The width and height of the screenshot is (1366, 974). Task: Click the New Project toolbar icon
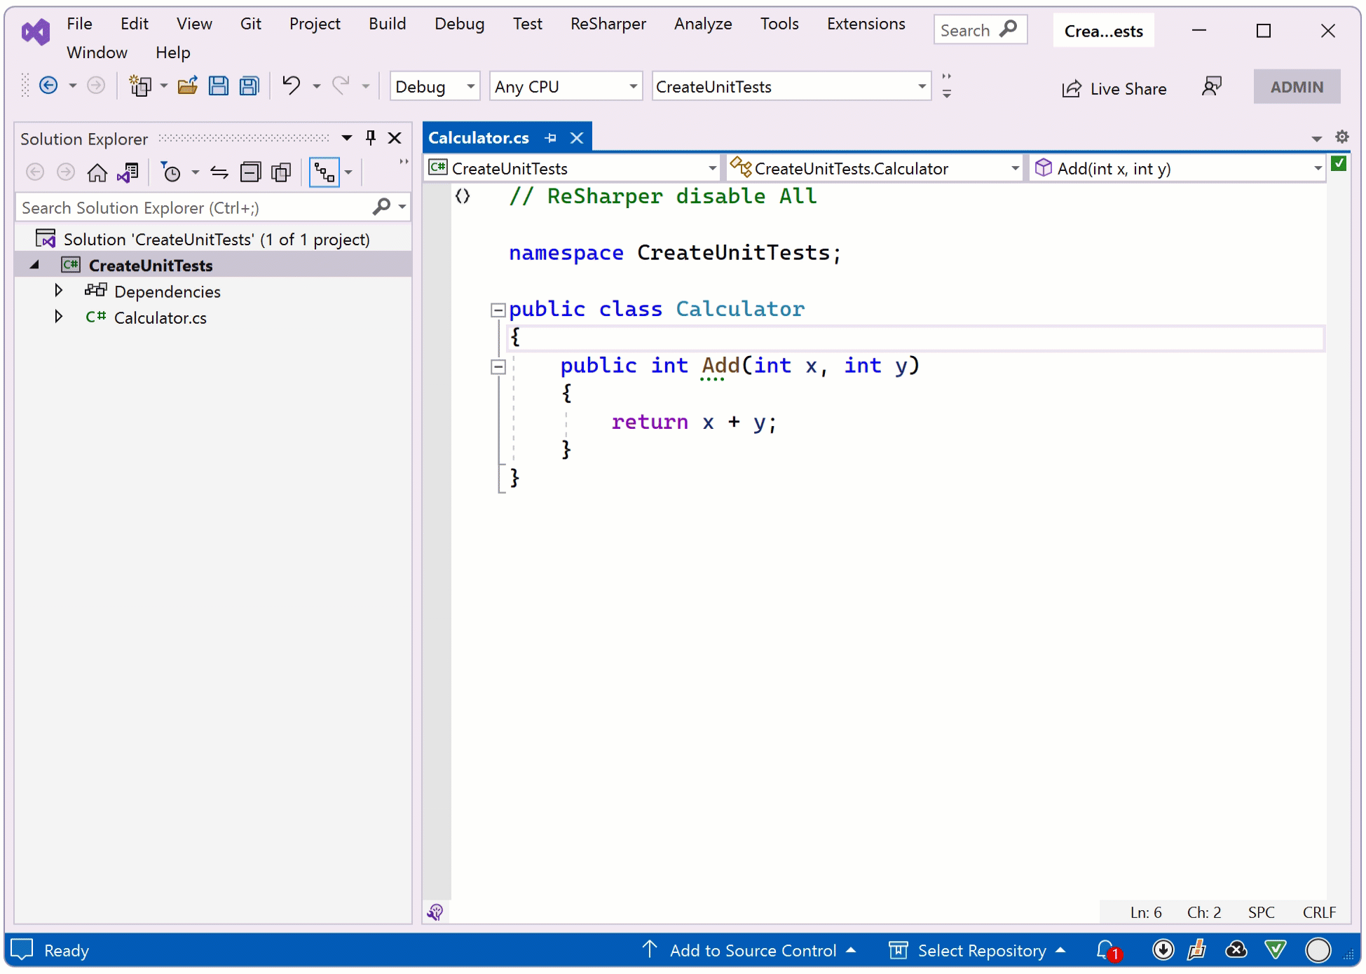click(x=140, y=86)
